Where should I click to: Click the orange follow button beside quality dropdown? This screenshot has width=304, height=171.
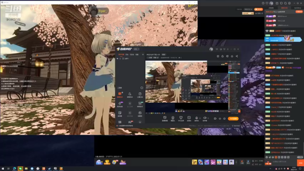pos(258,9)
